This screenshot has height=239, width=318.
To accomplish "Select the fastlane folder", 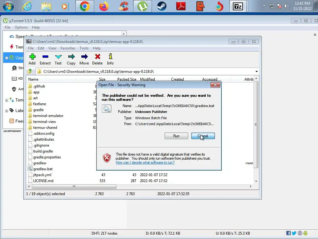I will point(39,104).
